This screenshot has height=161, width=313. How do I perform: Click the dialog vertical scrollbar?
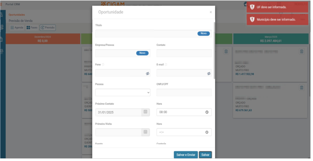click(x=214, y=51)
